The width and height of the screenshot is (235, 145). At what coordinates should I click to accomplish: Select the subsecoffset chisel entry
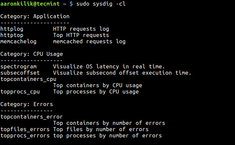20,73
